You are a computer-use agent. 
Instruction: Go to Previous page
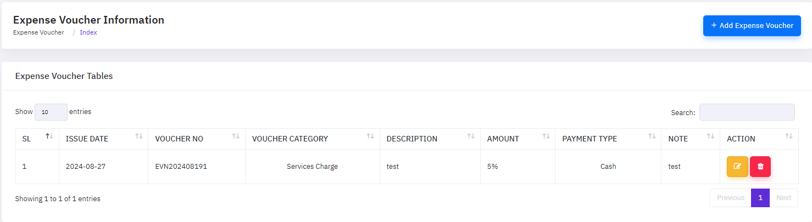click(730, 198)
